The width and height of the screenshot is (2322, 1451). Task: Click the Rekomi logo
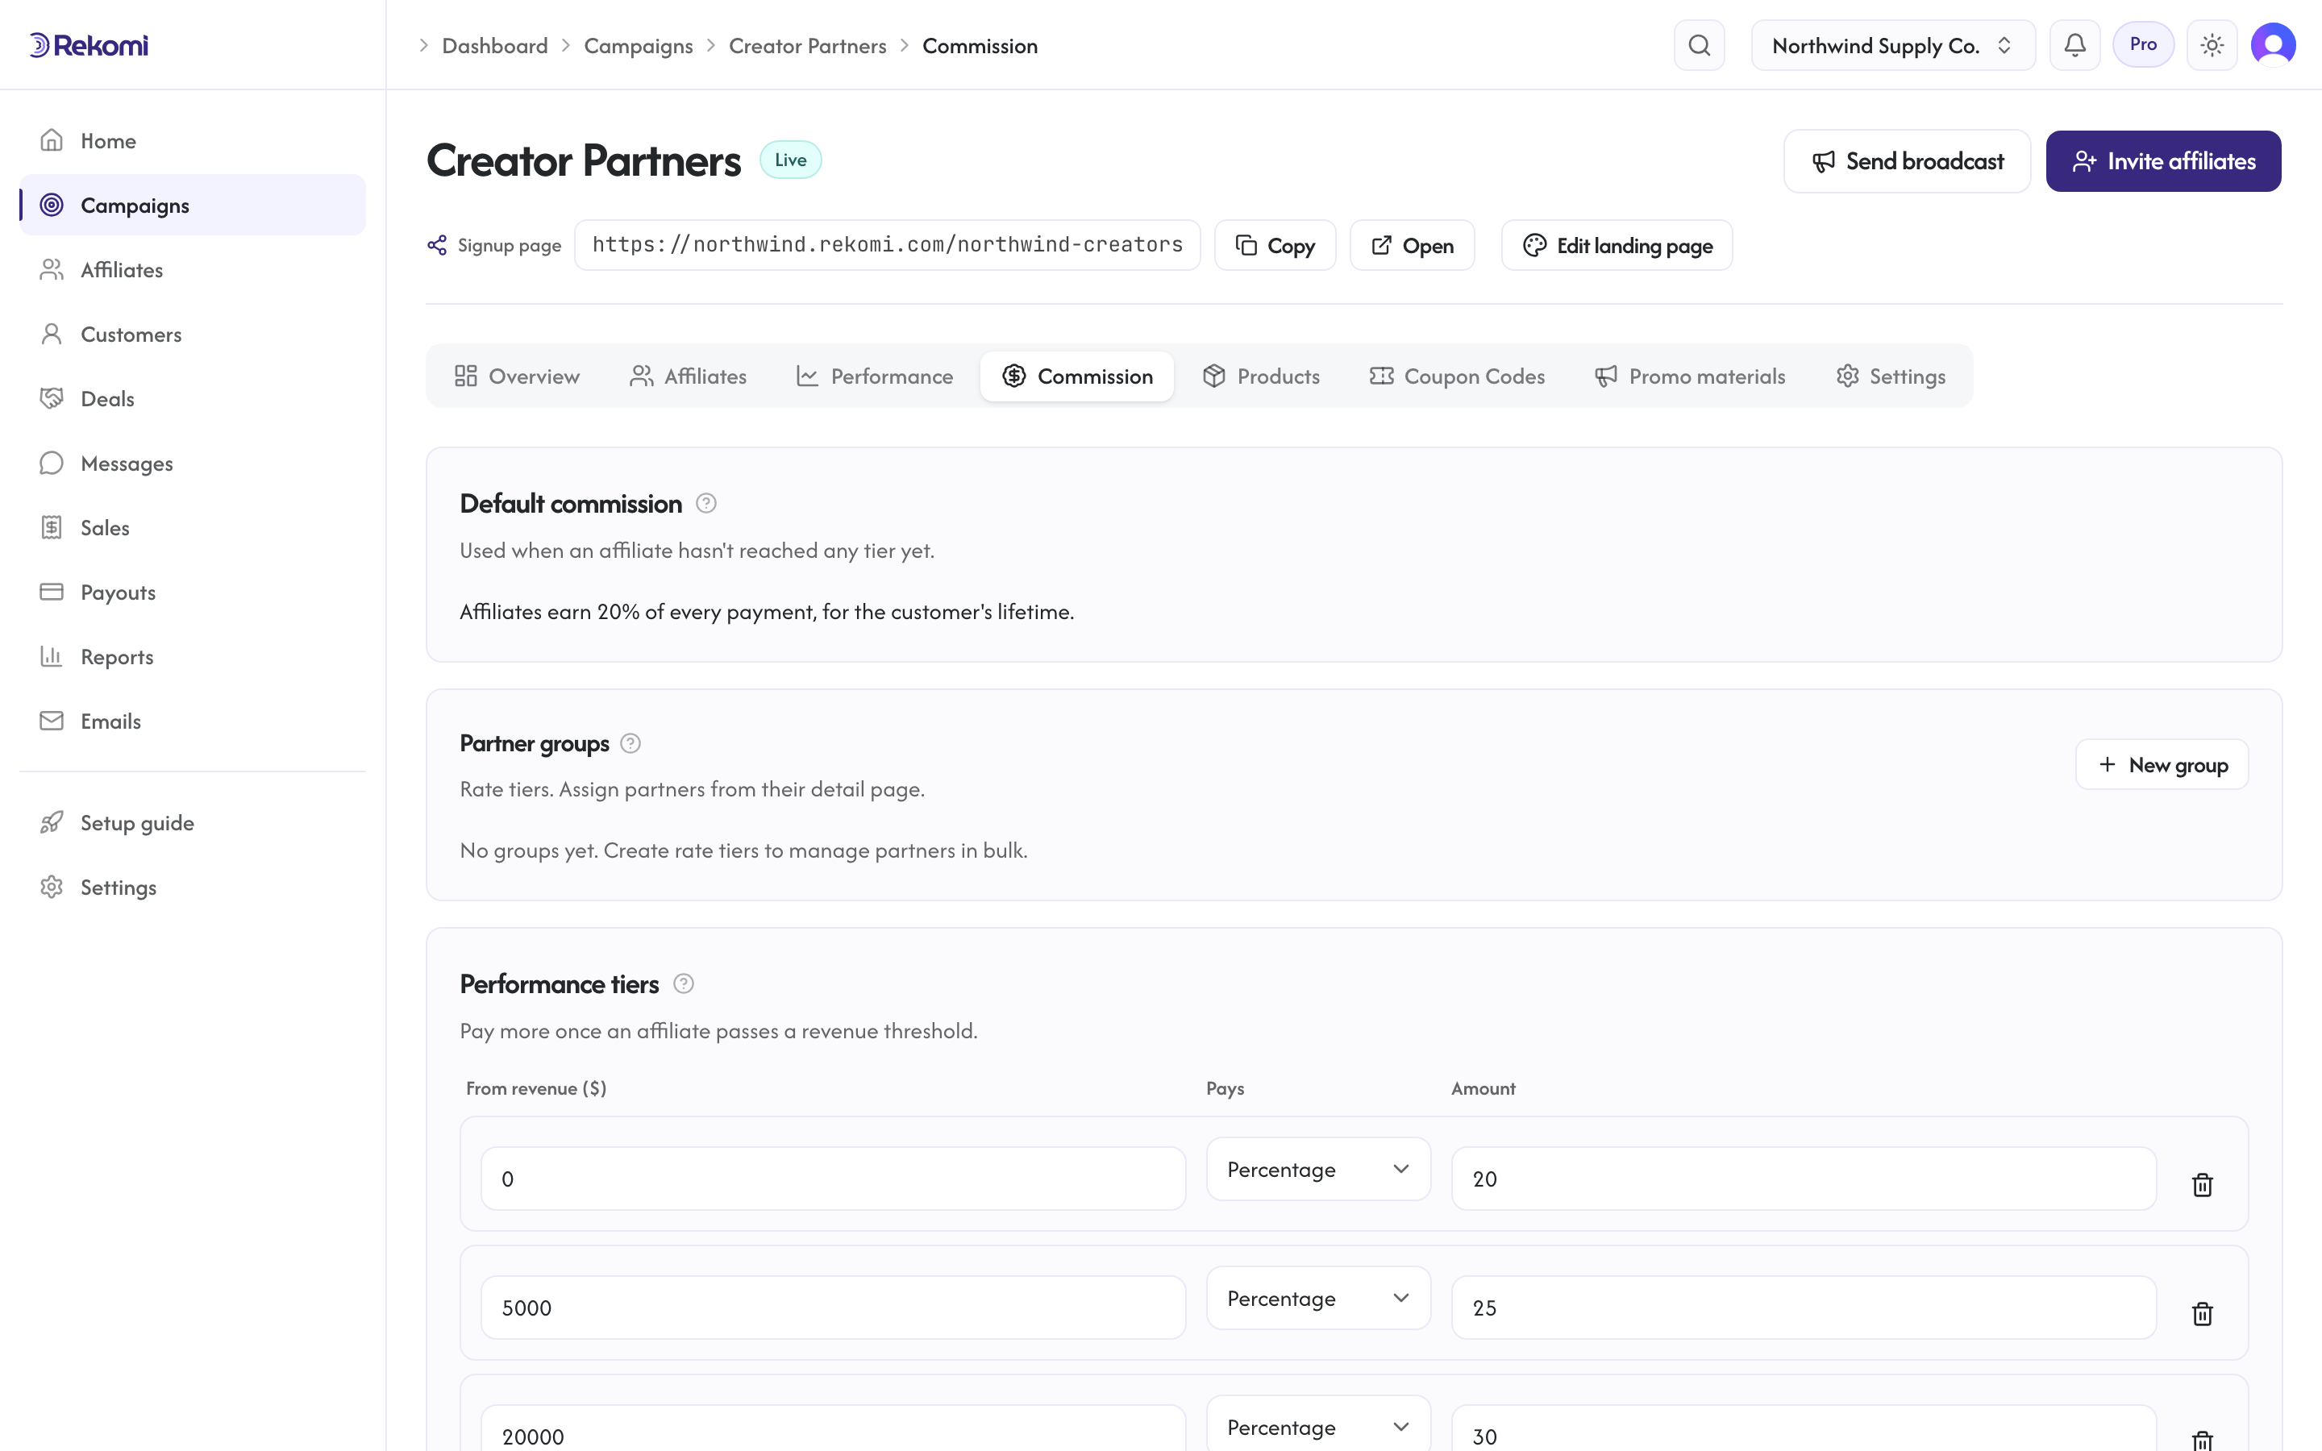(x=88, y=45)
